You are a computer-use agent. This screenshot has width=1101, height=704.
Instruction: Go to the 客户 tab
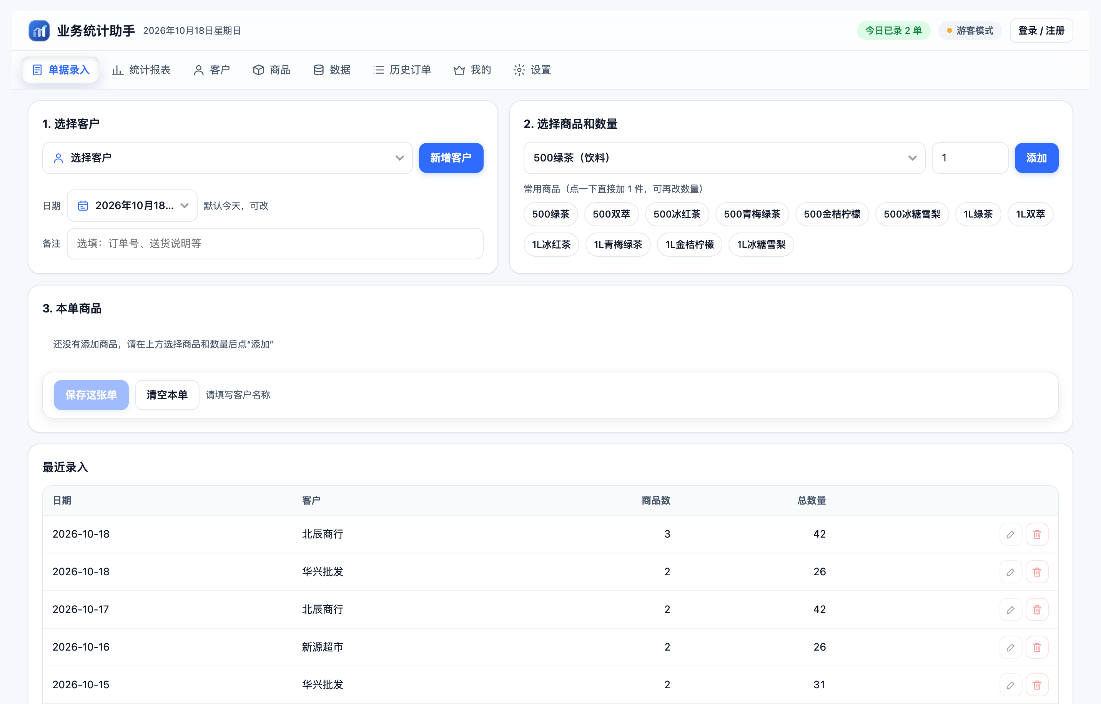[211, 70]
